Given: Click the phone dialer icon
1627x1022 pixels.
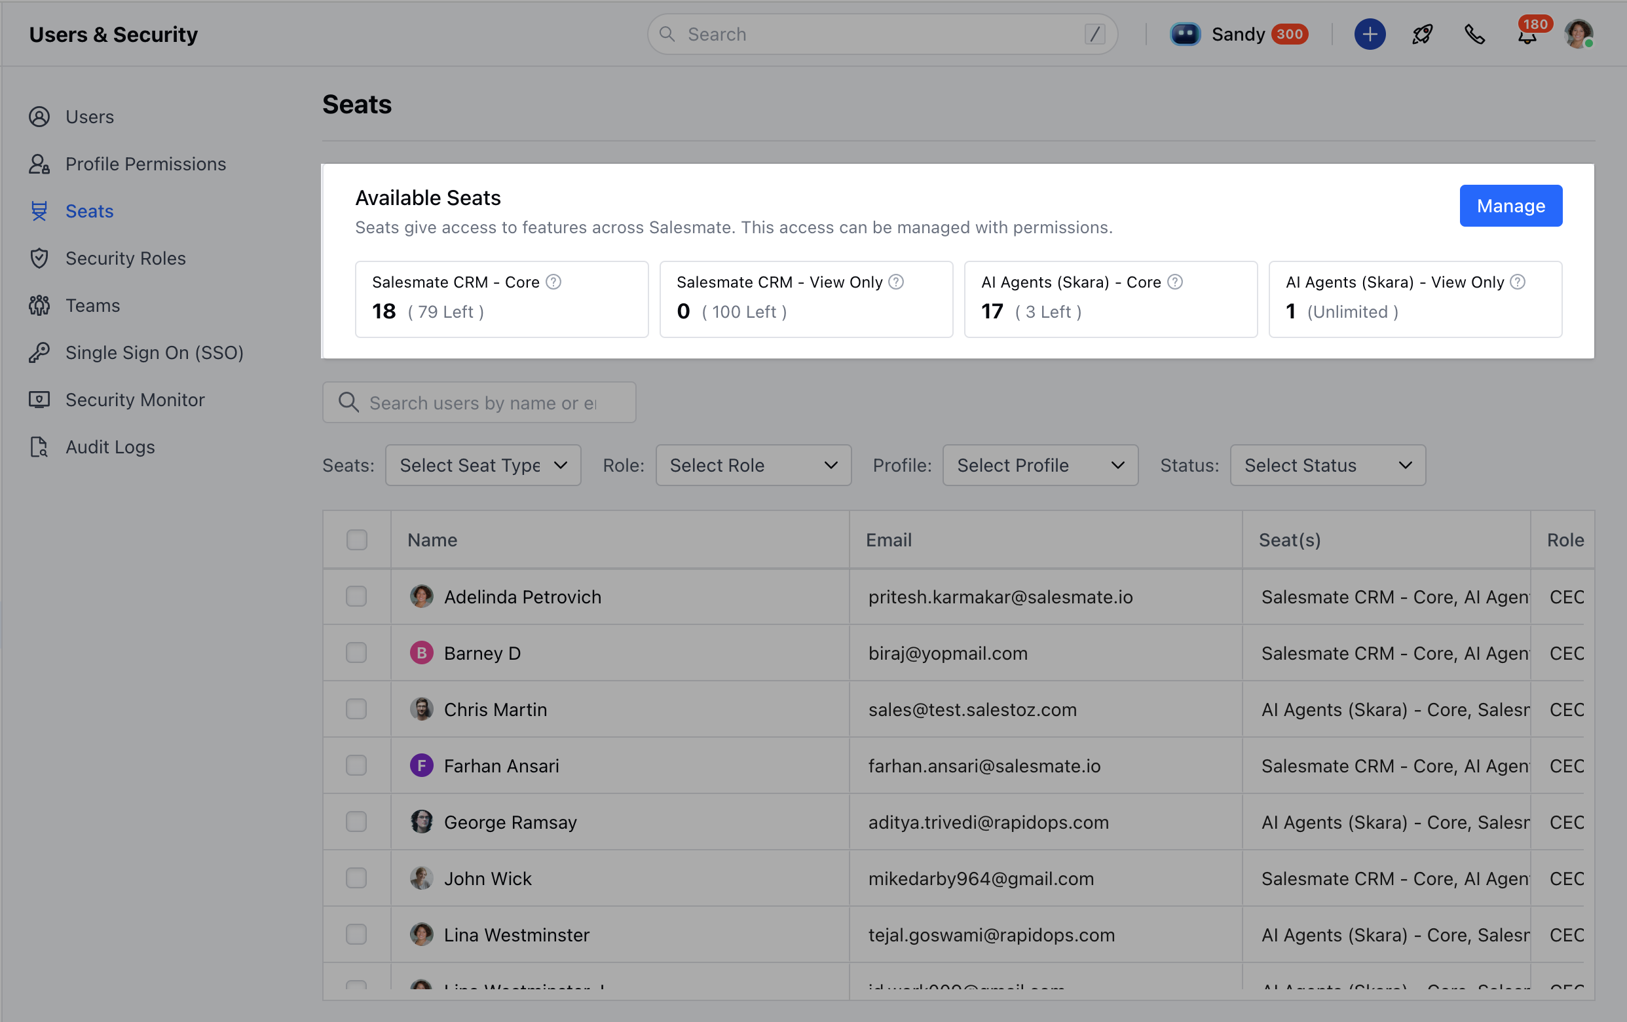Looking at the screenshot, I should point(1474,34).
